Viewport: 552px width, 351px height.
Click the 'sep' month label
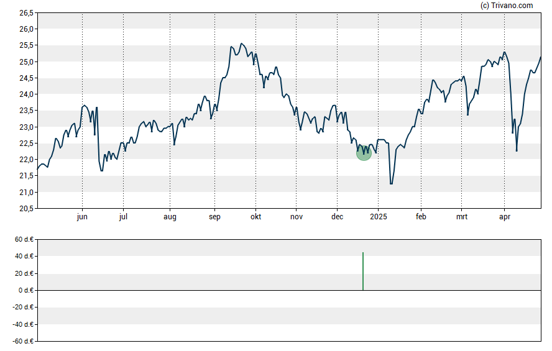point(214,217)
